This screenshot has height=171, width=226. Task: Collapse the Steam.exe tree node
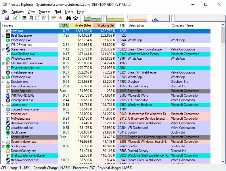click(x=4, y=50)
